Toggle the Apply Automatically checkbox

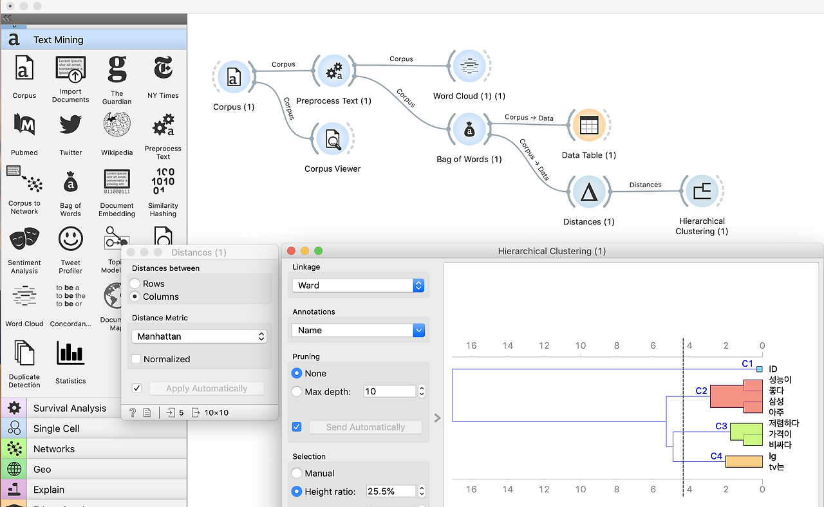(x=136, y=388)
